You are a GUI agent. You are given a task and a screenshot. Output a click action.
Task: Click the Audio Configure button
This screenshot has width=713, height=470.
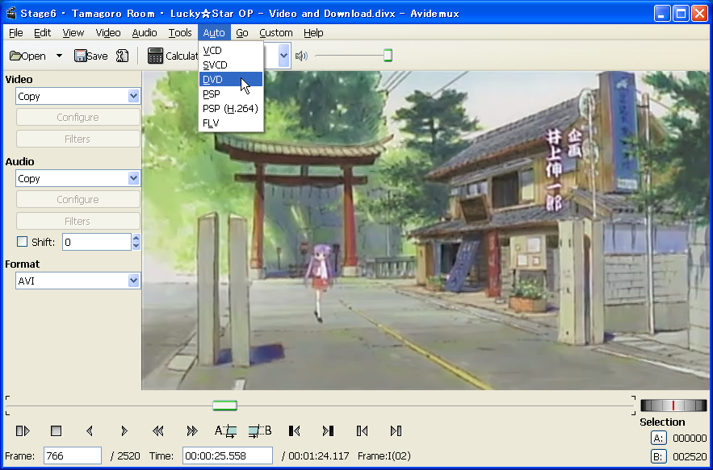pyautogui.click(x=78, y=199)
